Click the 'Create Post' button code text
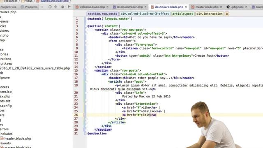The image size is (263, 148). click(204, 56)
